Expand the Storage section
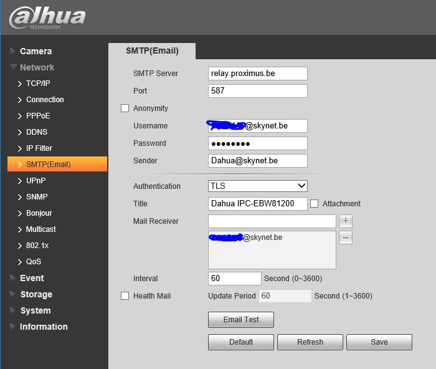 click(x=36, y=294)
